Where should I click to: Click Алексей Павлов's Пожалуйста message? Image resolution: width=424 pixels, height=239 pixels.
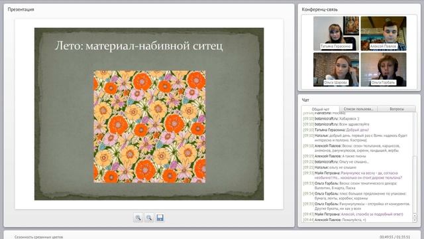335,220
